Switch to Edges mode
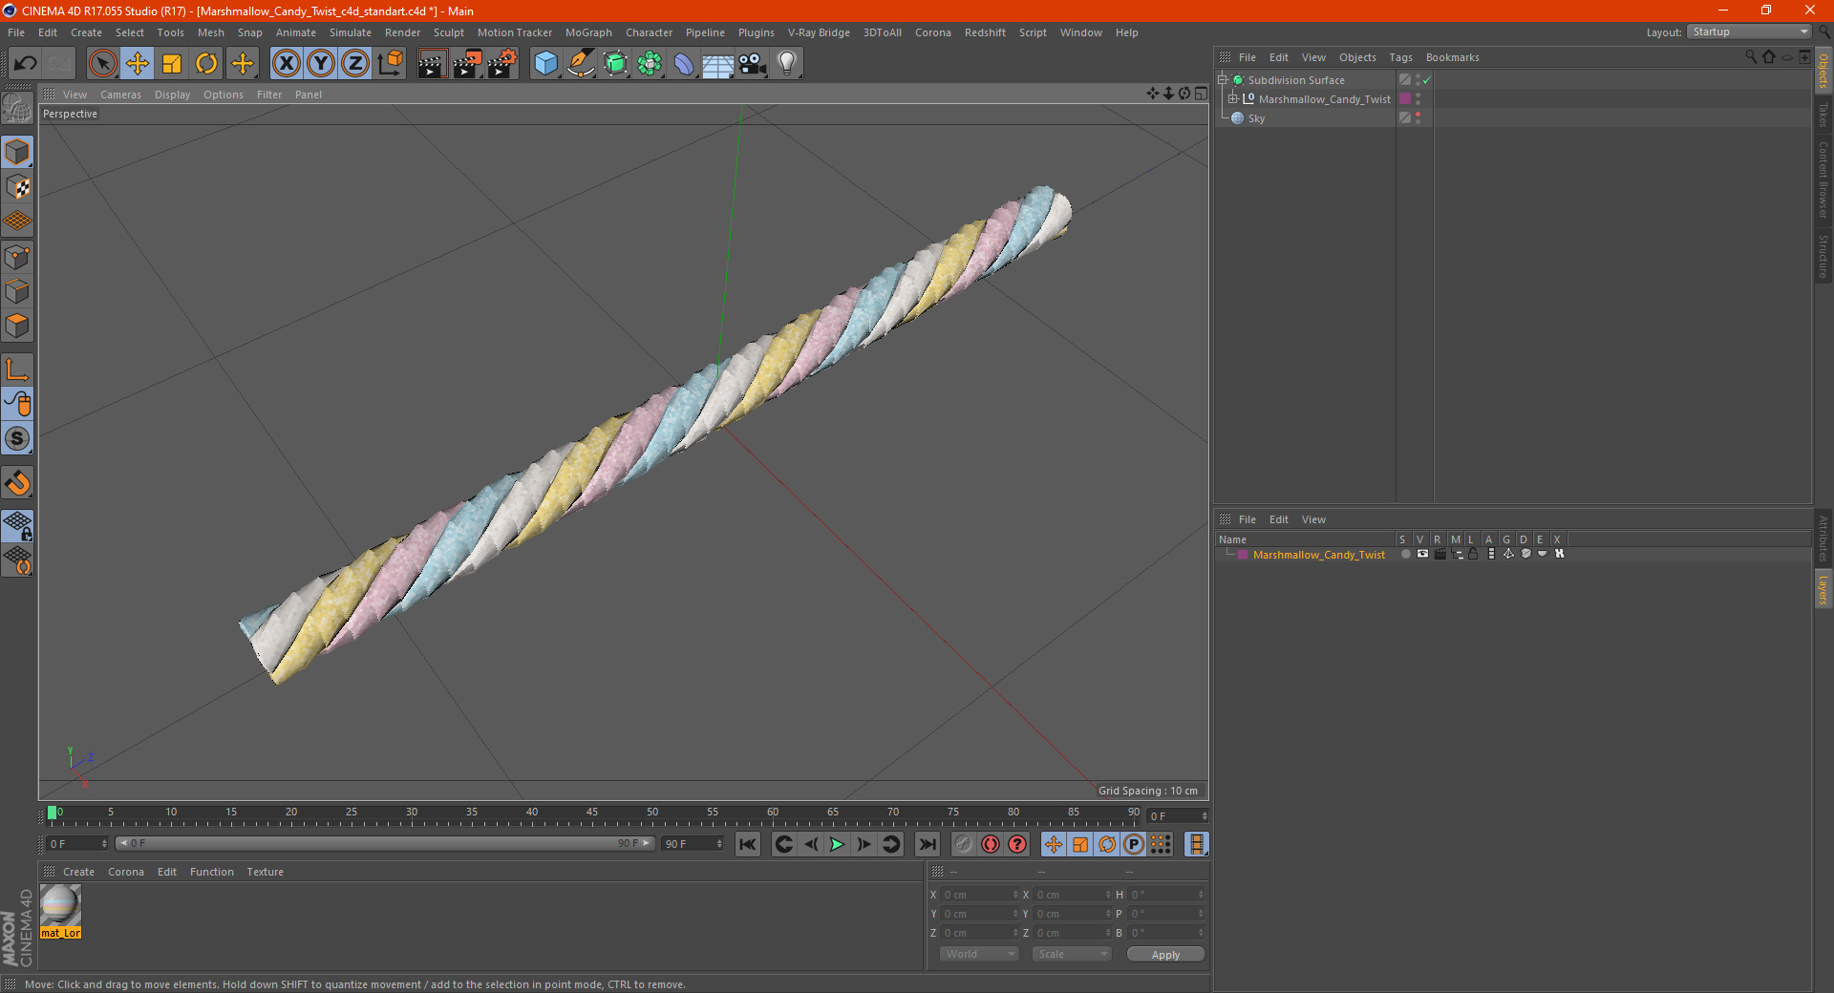 tap(17, 291)
